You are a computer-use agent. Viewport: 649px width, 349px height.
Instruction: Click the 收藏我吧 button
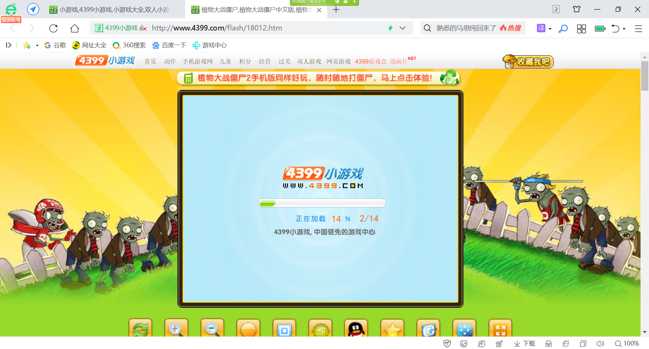tap(528, 62)
